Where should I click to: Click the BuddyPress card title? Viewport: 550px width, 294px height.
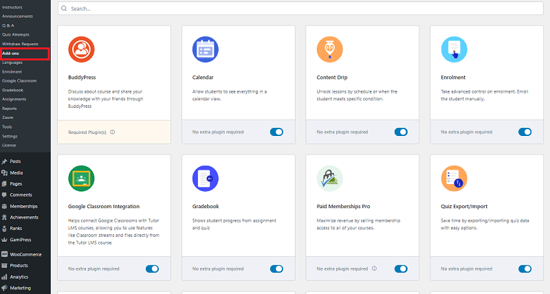(82, 78)
